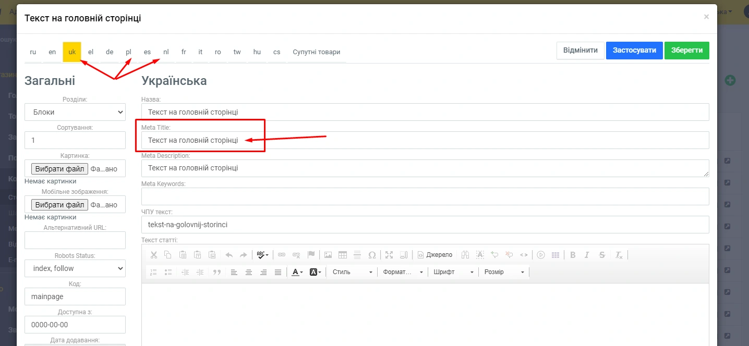749x346 pixels.
Task: Click the green Зберегти button
Action: (686, 51)
